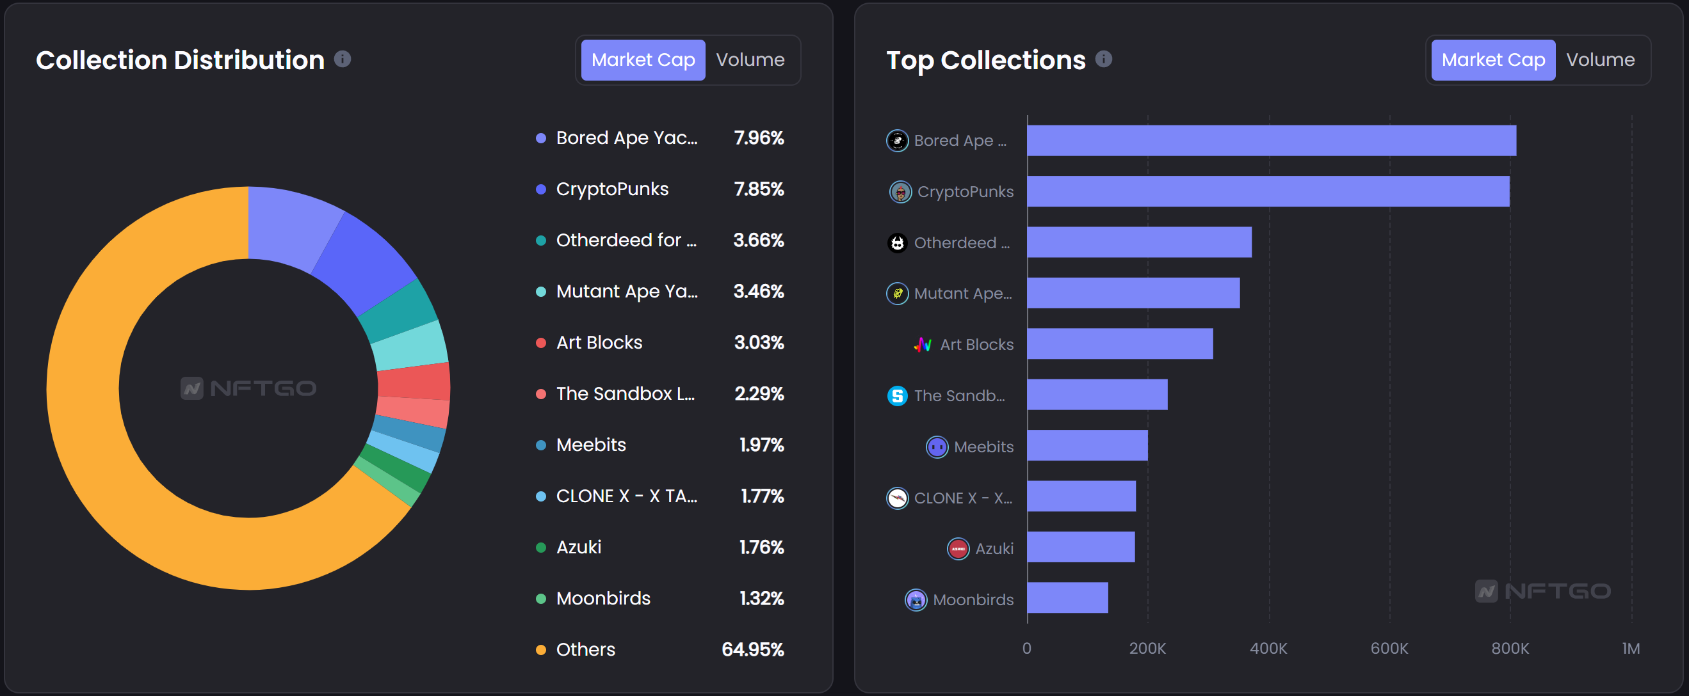Toggle CLONE X legend color dot
This screenshot has height=696, width=1689.
[541, 496]
